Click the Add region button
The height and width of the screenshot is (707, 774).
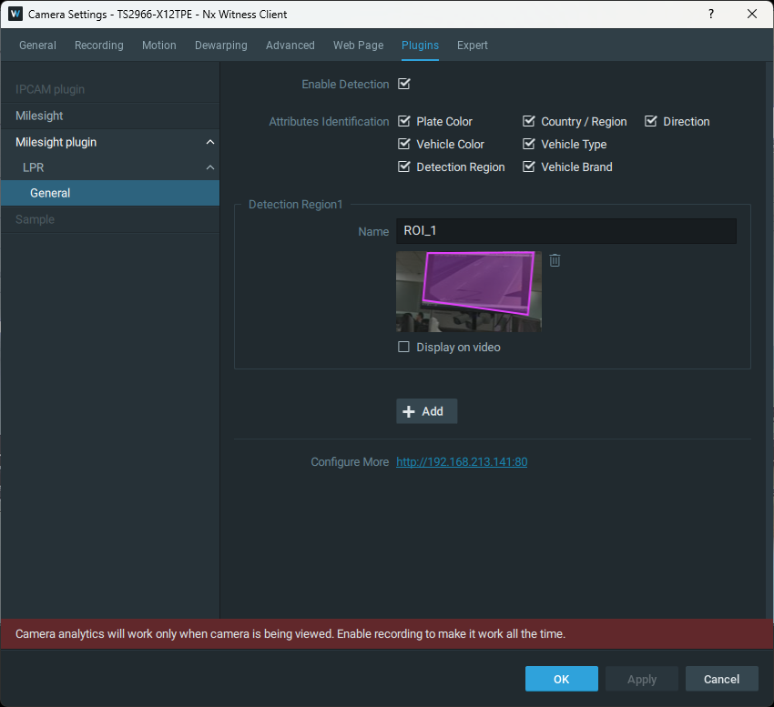pos(426,411)
